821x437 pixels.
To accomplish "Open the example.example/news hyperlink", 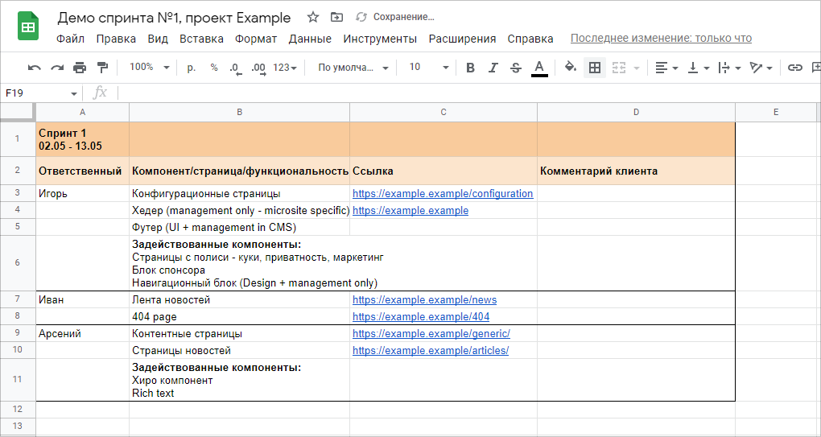I will 424,300.
